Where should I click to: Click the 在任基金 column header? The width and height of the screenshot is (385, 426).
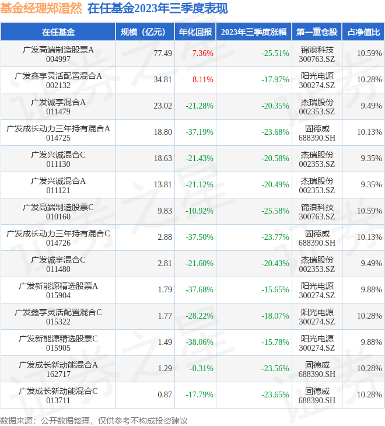[x=58, y=32]
